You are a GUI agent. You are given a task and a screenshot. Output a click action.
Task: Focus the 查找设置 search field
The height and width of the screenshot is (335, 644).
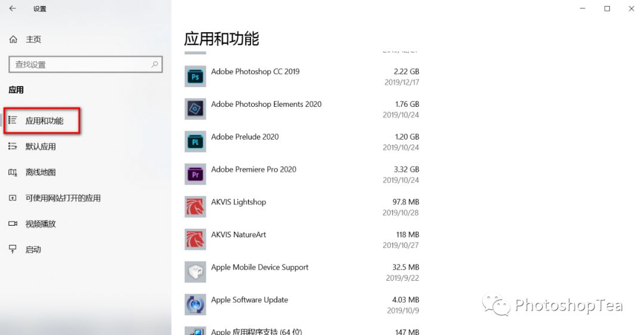click(x=85, y=64)
